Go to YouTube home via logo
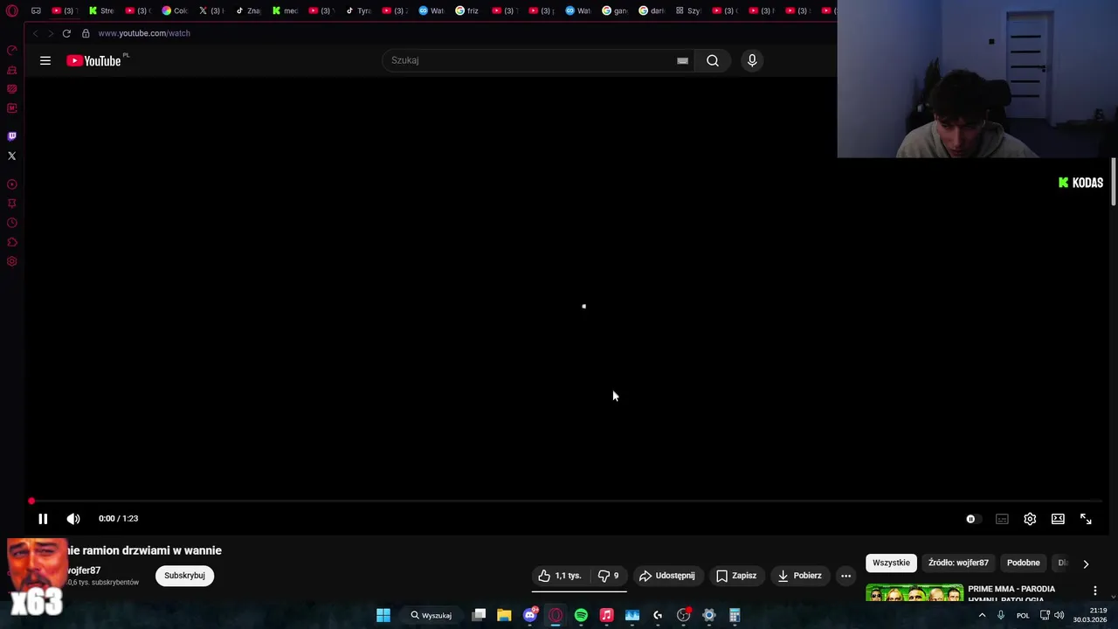 click(x=94, y=60)
